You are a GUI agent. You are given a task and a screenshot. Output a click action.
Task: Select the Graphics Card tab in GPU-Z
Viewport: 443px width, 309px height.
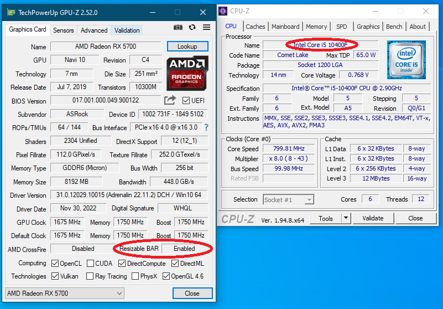click(28, 29)
